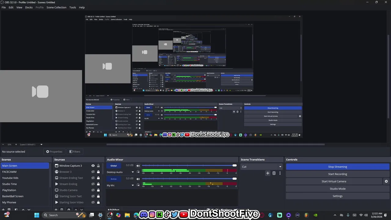Show the Starting Soon Video source

[x=93, y=202]
